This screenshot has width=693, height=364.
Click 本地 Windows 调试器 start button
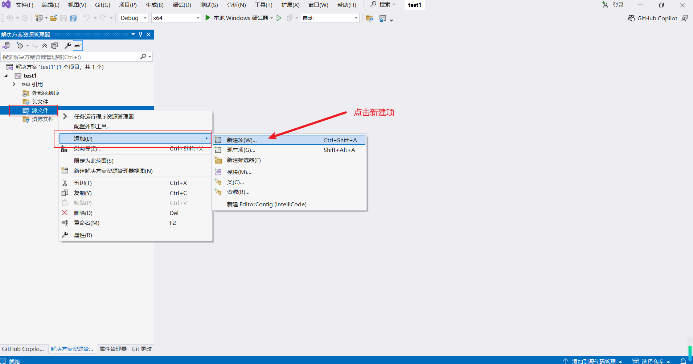(237, 18)
